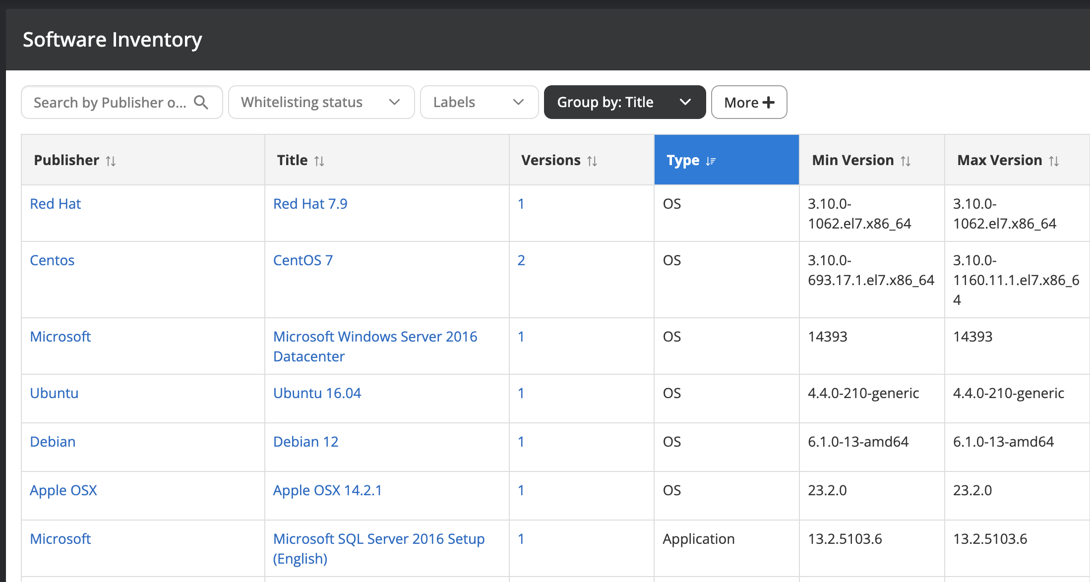Focus the Search by Publisher field
This screenshot has height=582, width=1090.
pos(109,102)
